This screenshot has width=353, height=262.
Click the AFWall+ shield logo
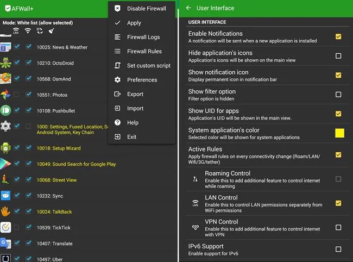click(x=8, y=8)
